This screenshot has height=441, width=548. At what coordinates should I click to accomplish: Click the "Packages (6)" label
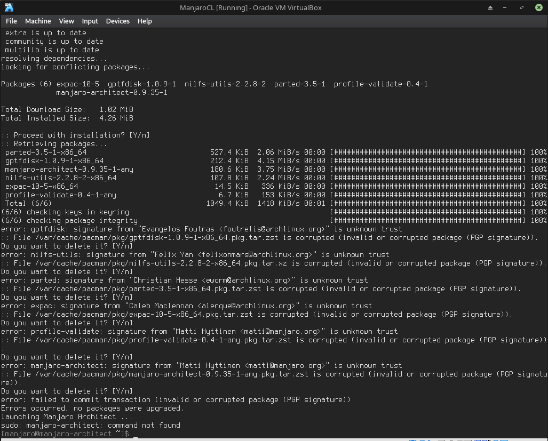pyautogui.click(x=27, y=84)
